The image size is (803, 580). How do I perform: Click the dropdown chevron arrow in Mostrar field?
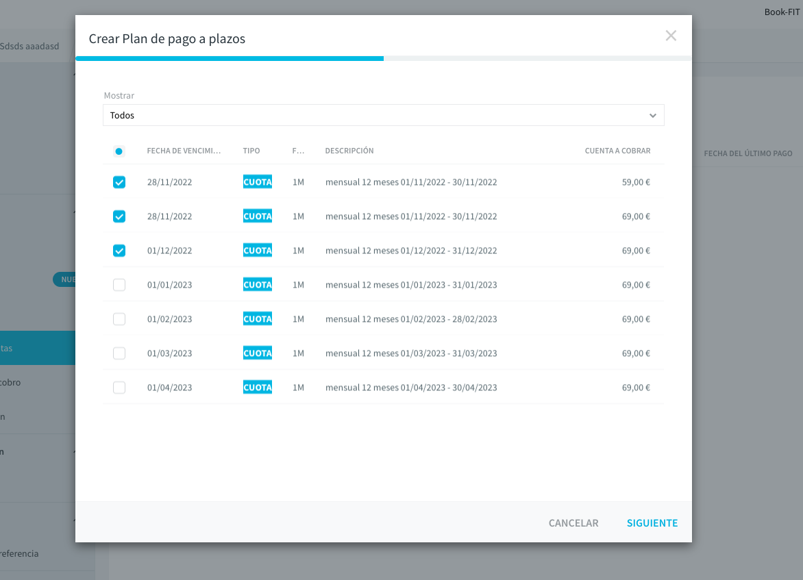(x=652, y=116)
